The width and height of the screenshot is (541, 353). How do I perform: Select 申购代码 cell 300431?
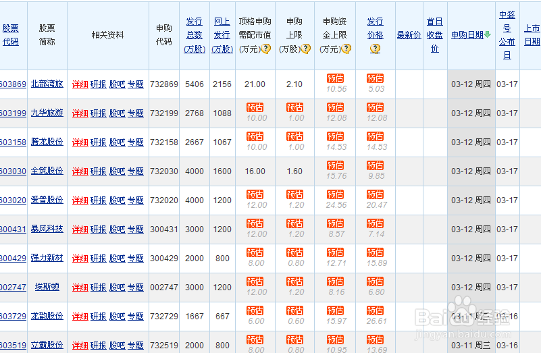coord(164,229)
